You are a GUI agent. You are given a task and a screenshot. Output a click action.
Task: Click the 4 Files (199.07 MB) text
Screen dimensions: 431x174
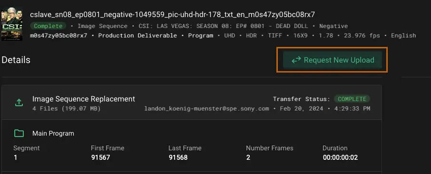point(66,109)
